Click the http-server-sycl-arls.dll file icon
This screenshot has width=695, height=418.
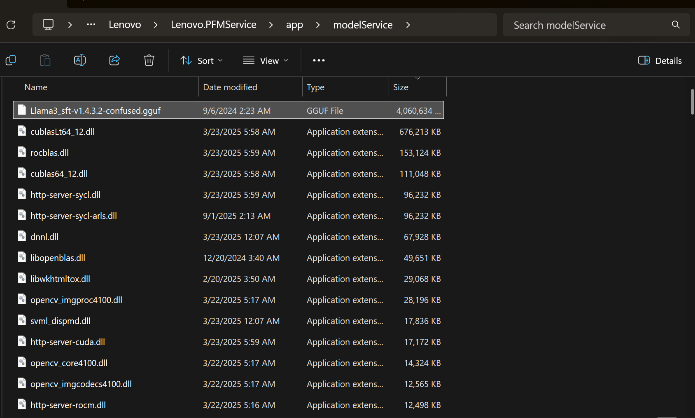[22, 215]
